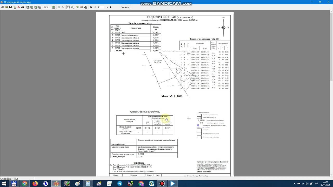Viewport: 333px width, 187px height.
Task: Open a report file with the folder icon
Action: (x=7, y=7)
